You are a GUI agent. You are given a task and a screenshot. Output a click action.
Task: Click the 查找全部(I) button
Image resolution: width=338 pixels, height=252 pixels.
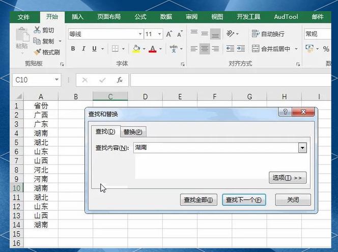click(199, 200)
